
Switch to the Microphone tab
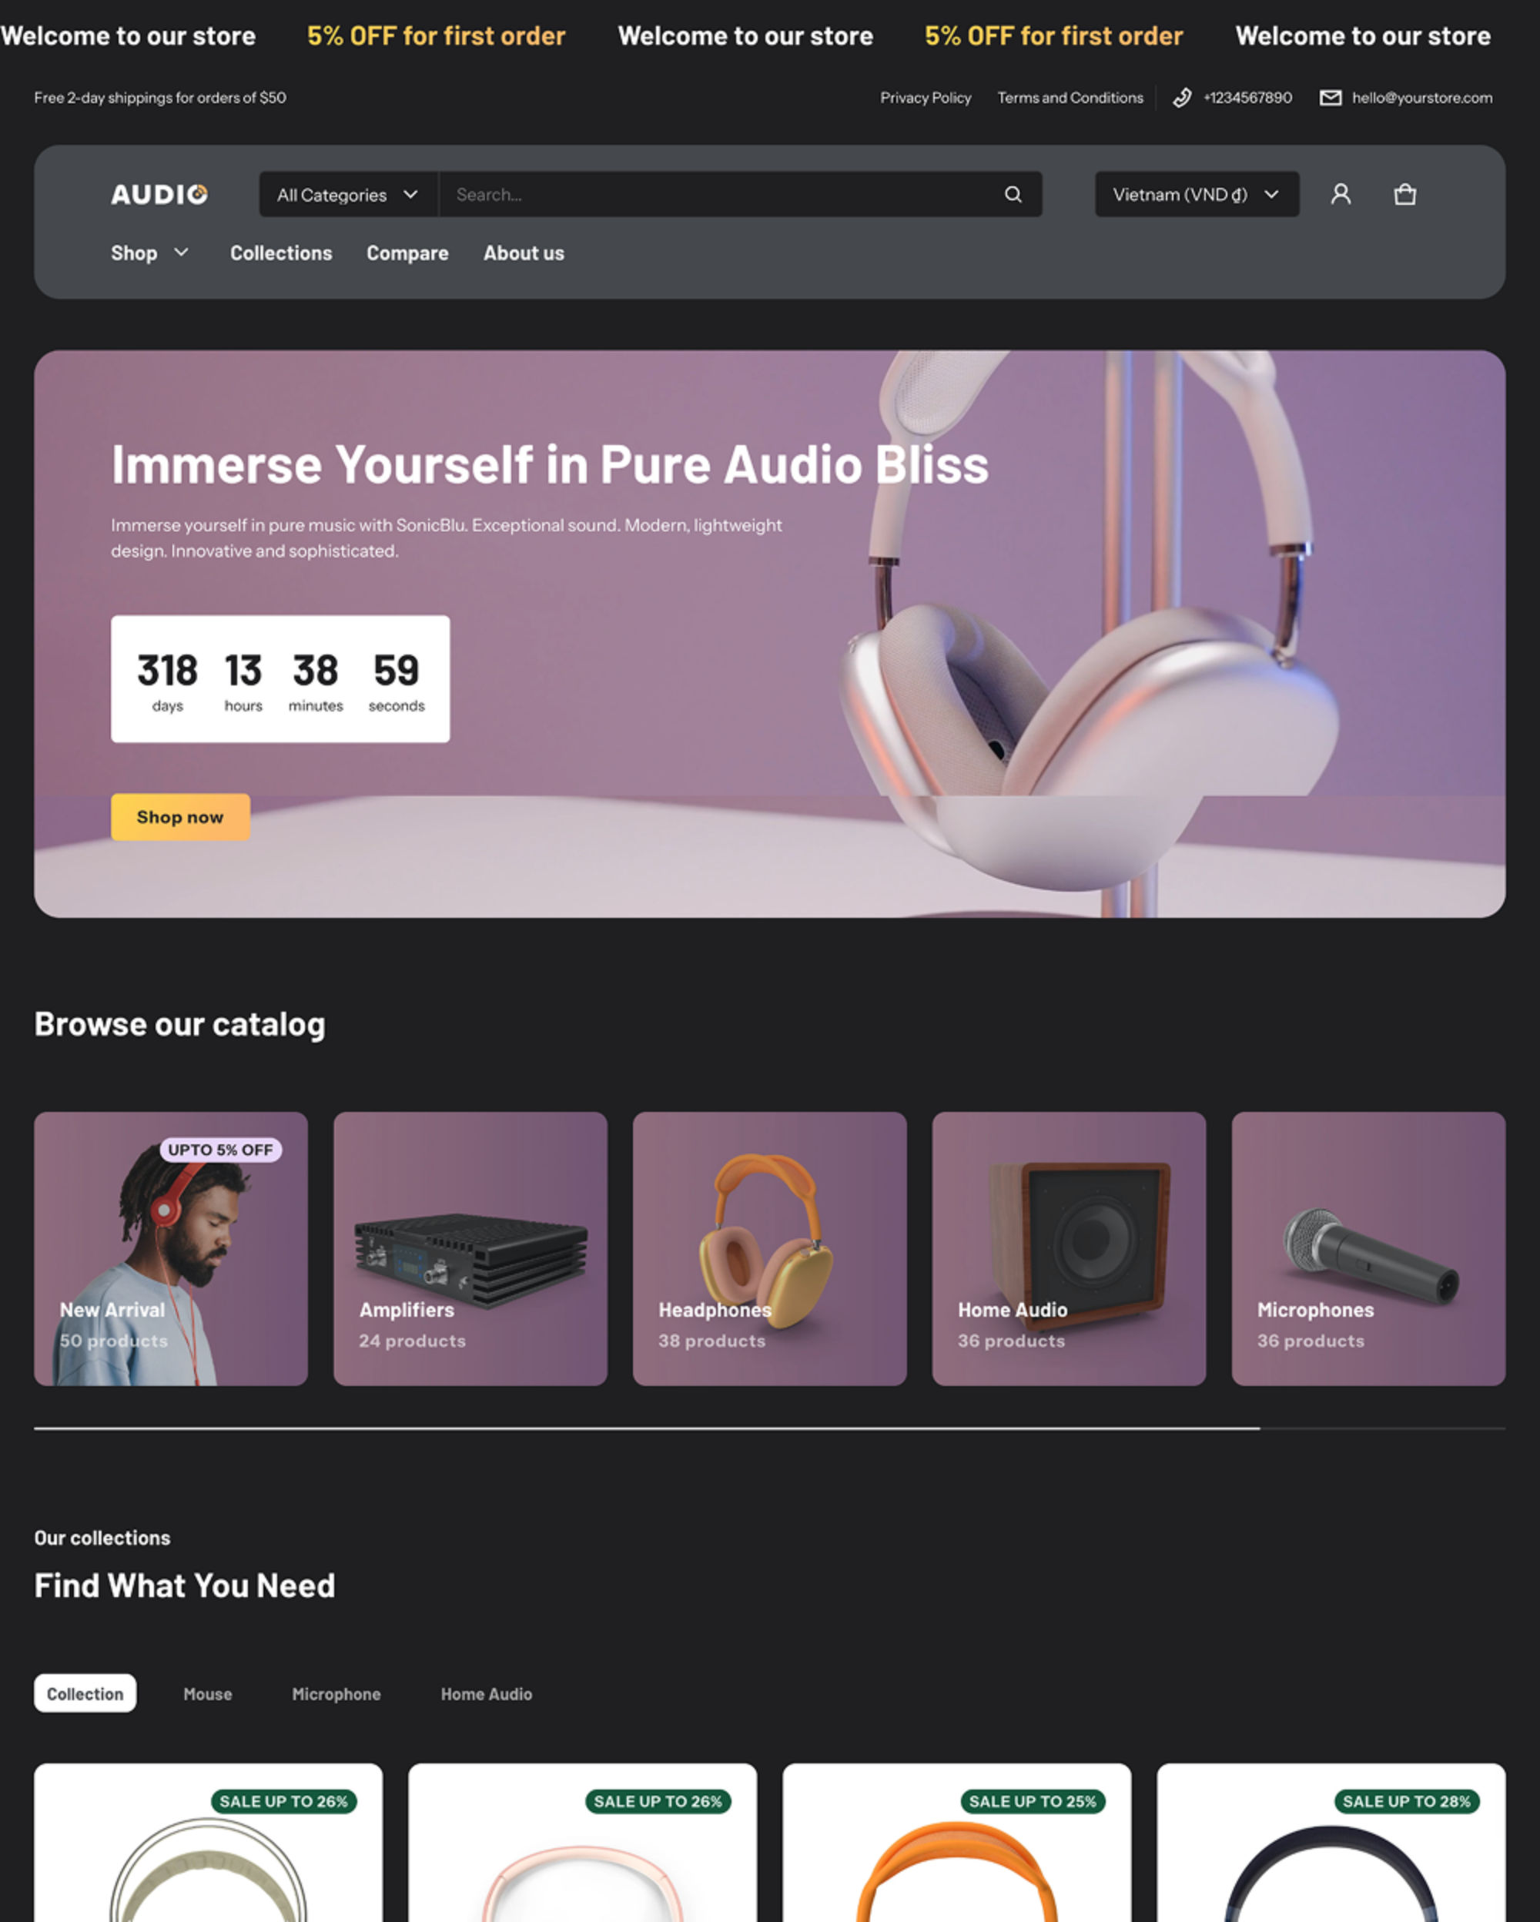[336, 1694]
